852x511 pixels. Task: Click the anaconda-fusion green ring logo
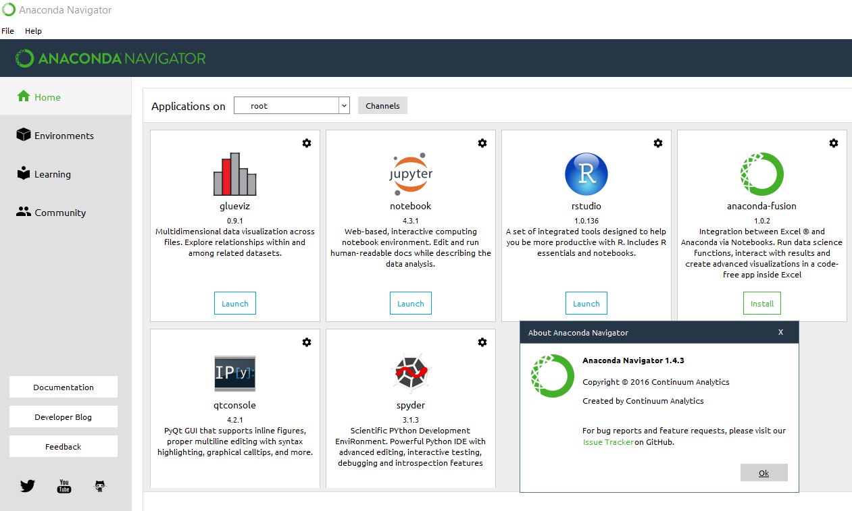pos(762,174)
